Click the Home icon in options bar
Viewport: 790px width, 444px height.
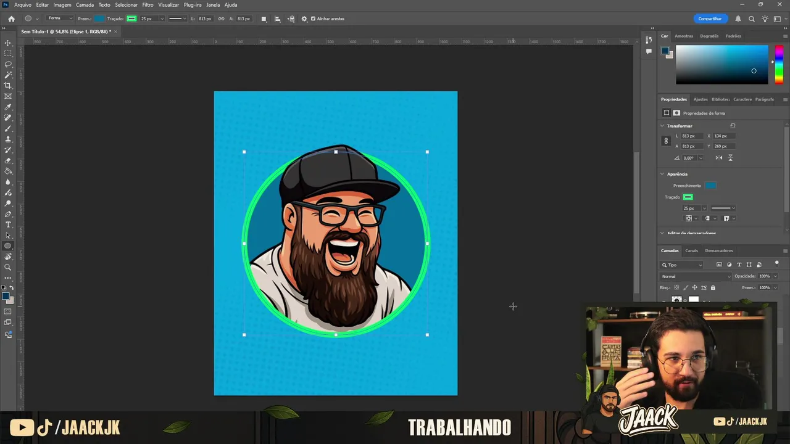[11, 18]
